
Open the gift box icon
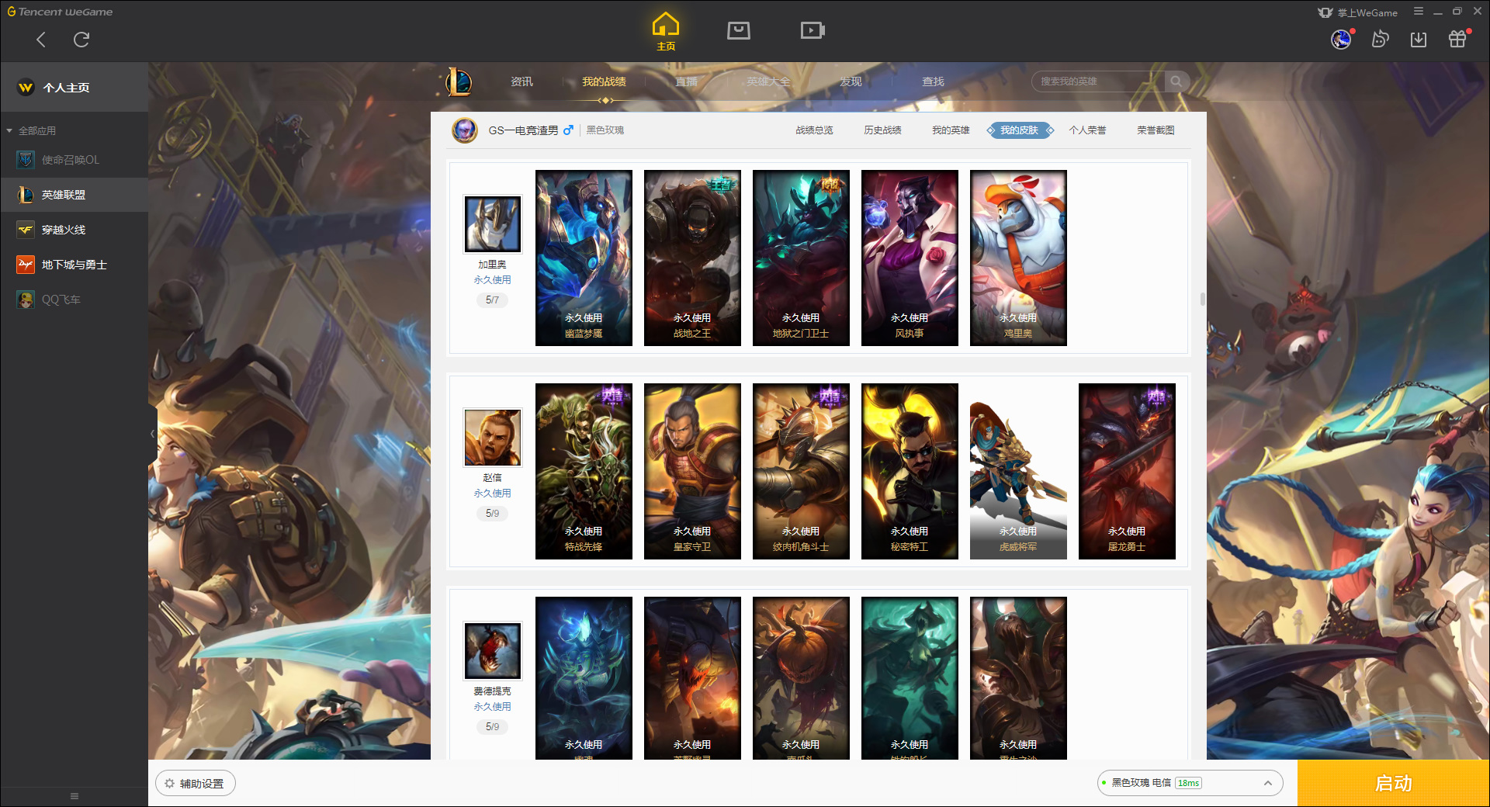click(x=1457, y=39)
